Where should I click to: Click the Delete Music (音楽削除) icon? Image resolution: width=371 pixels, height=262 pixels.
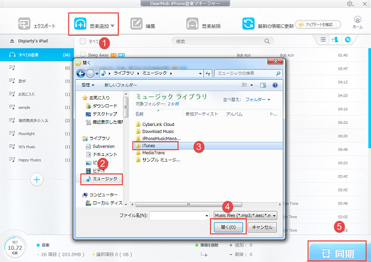193,24
